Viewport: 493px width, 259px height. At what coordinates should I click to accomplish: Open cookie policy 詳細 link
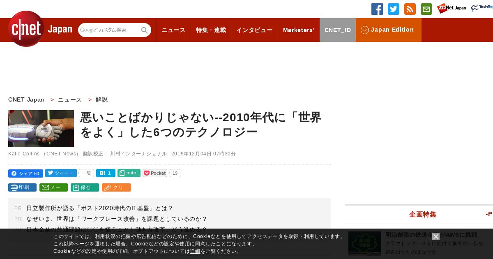point(195,251)
